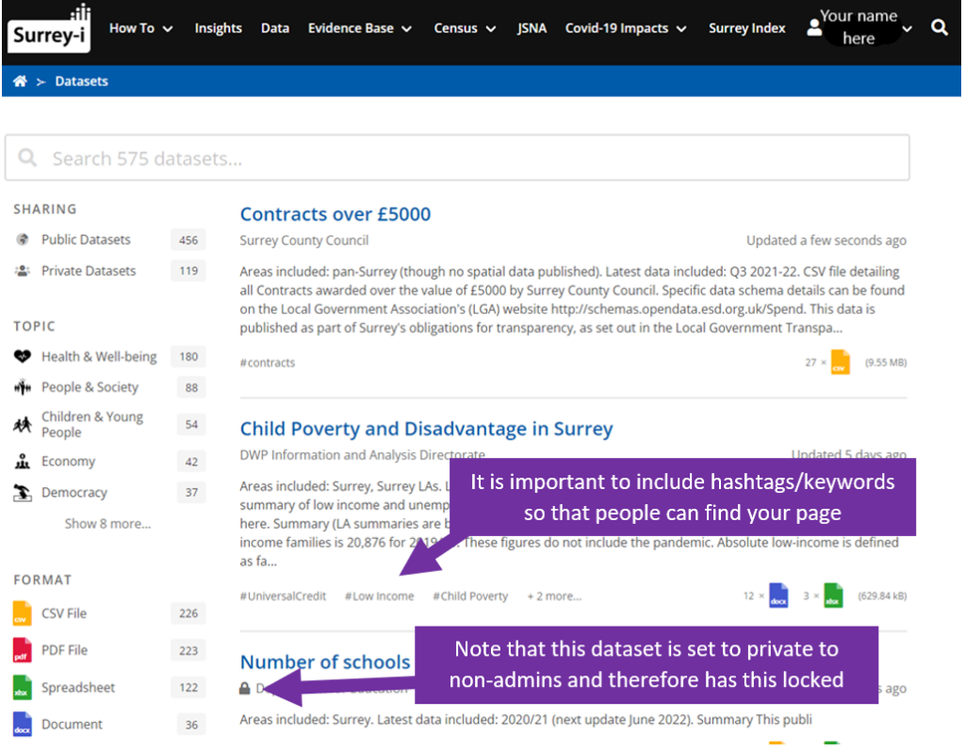This screenshot has height=751, width=965.
Task: Expand the Evidence Base dropdown
Action: click(x=360, y=28)
